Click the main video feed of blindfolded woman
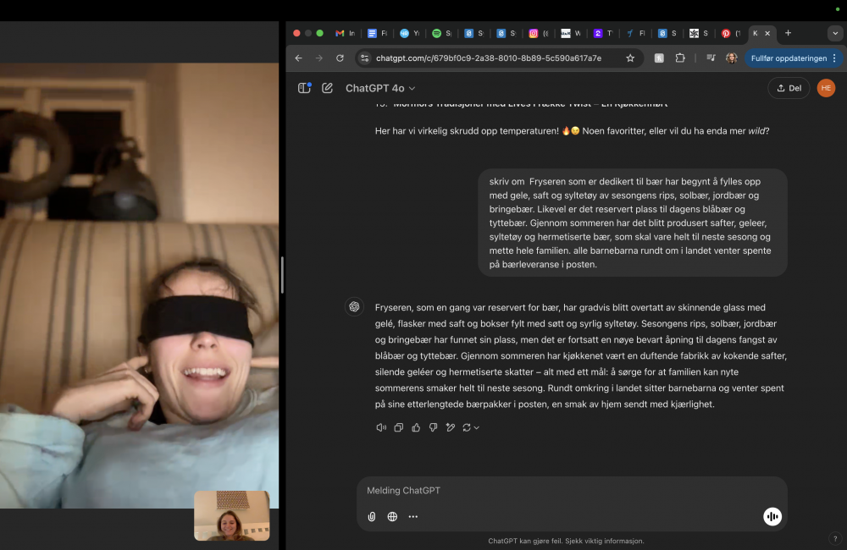Viewport: 847px width, 550px height. pyautogui.click(x=140, y=285)
